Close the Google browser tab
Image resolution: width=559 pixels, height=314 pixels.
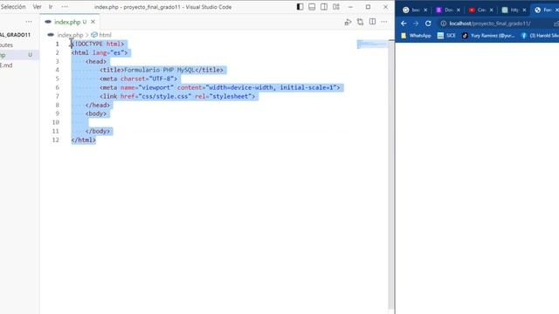pyautogui.click(x=425, y=10)
